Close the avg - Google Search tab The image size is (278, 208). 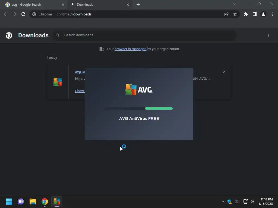coord(63,5)
